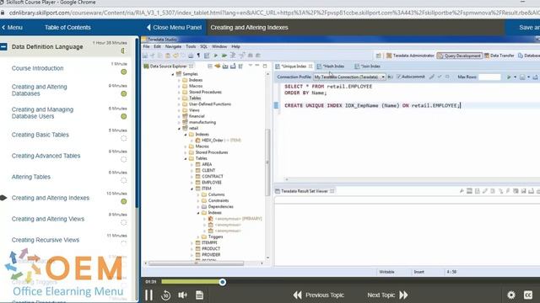
Task: Open Creating and Altering Databases lesson
Action: [40, 90]
